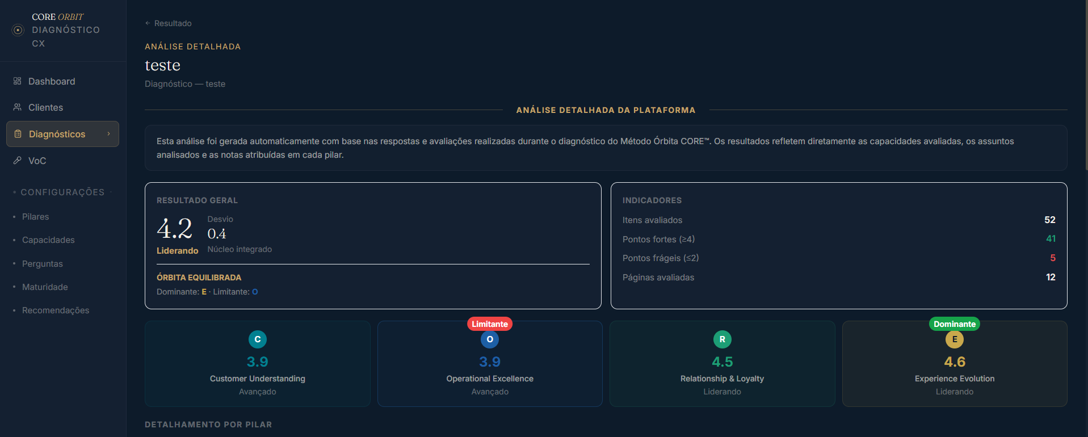The image size is (1088, 437).
Task: Click the Pontos fortes value 41
Action: pyautogui.click(x=1051, y=239)
